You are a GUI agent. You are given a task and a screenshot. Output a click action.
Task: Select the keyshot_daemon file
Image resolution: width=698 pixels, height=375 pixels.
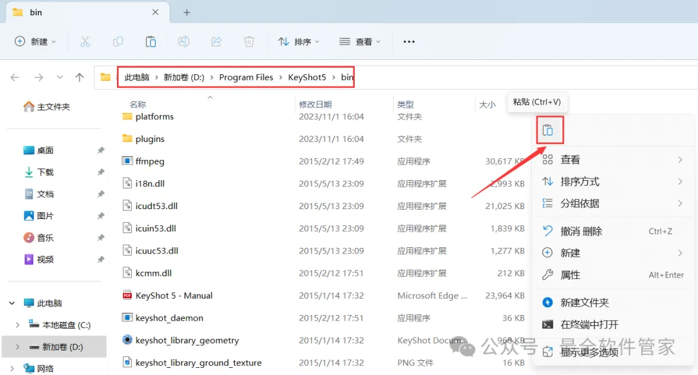pyautogui.click(x=162, y=318)
